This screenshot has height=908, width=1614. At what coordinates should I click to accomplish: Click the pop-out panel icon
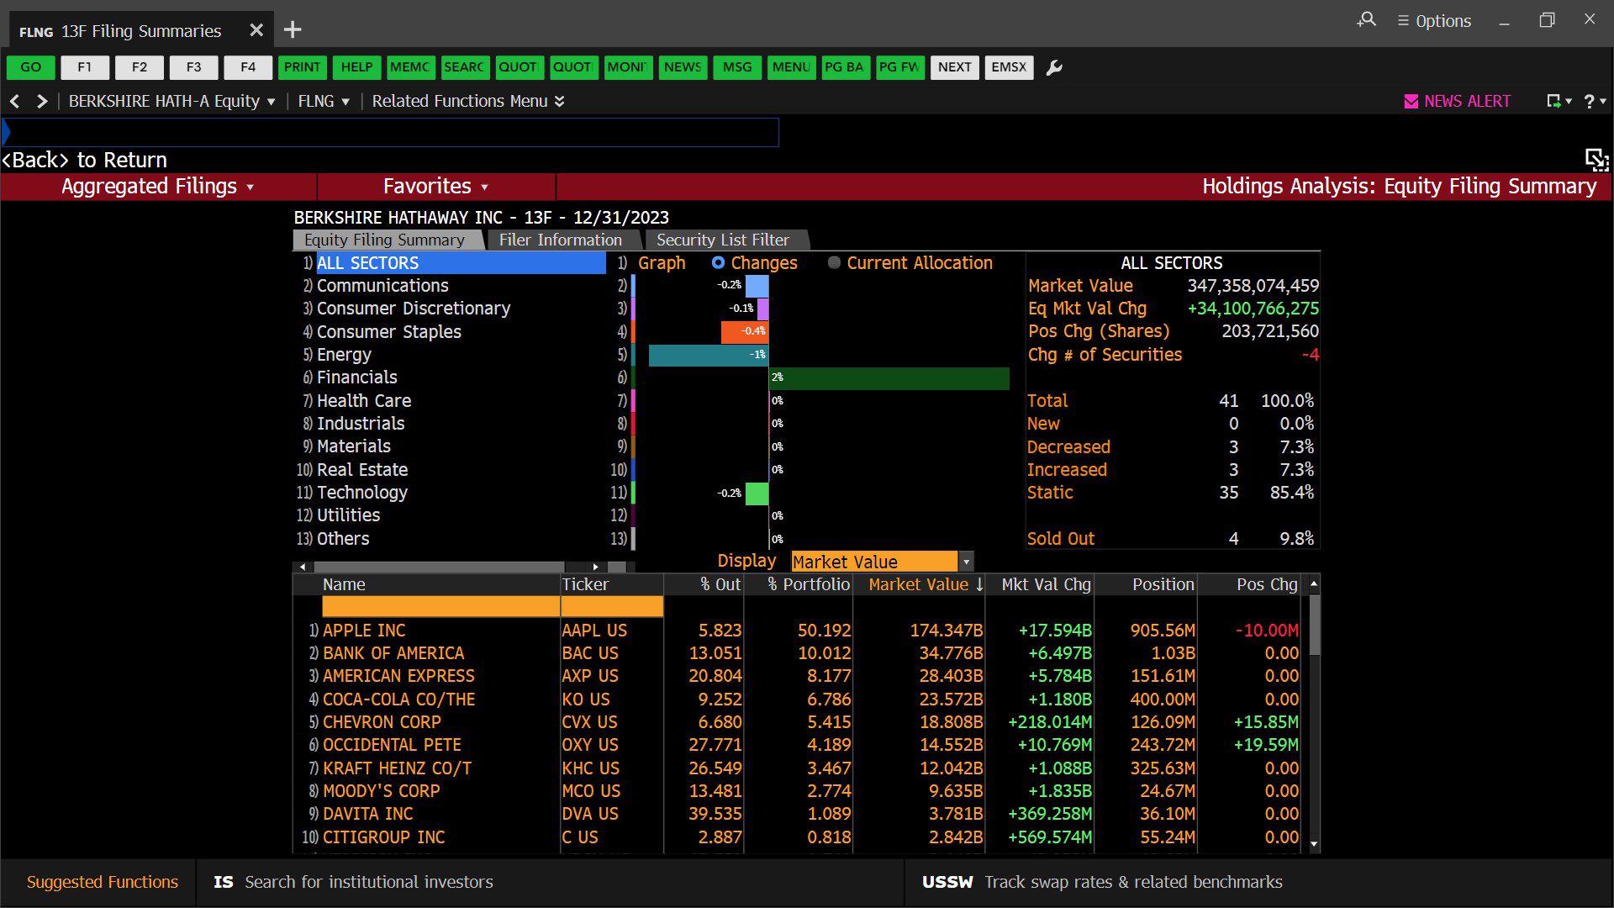pos(1596,159)
